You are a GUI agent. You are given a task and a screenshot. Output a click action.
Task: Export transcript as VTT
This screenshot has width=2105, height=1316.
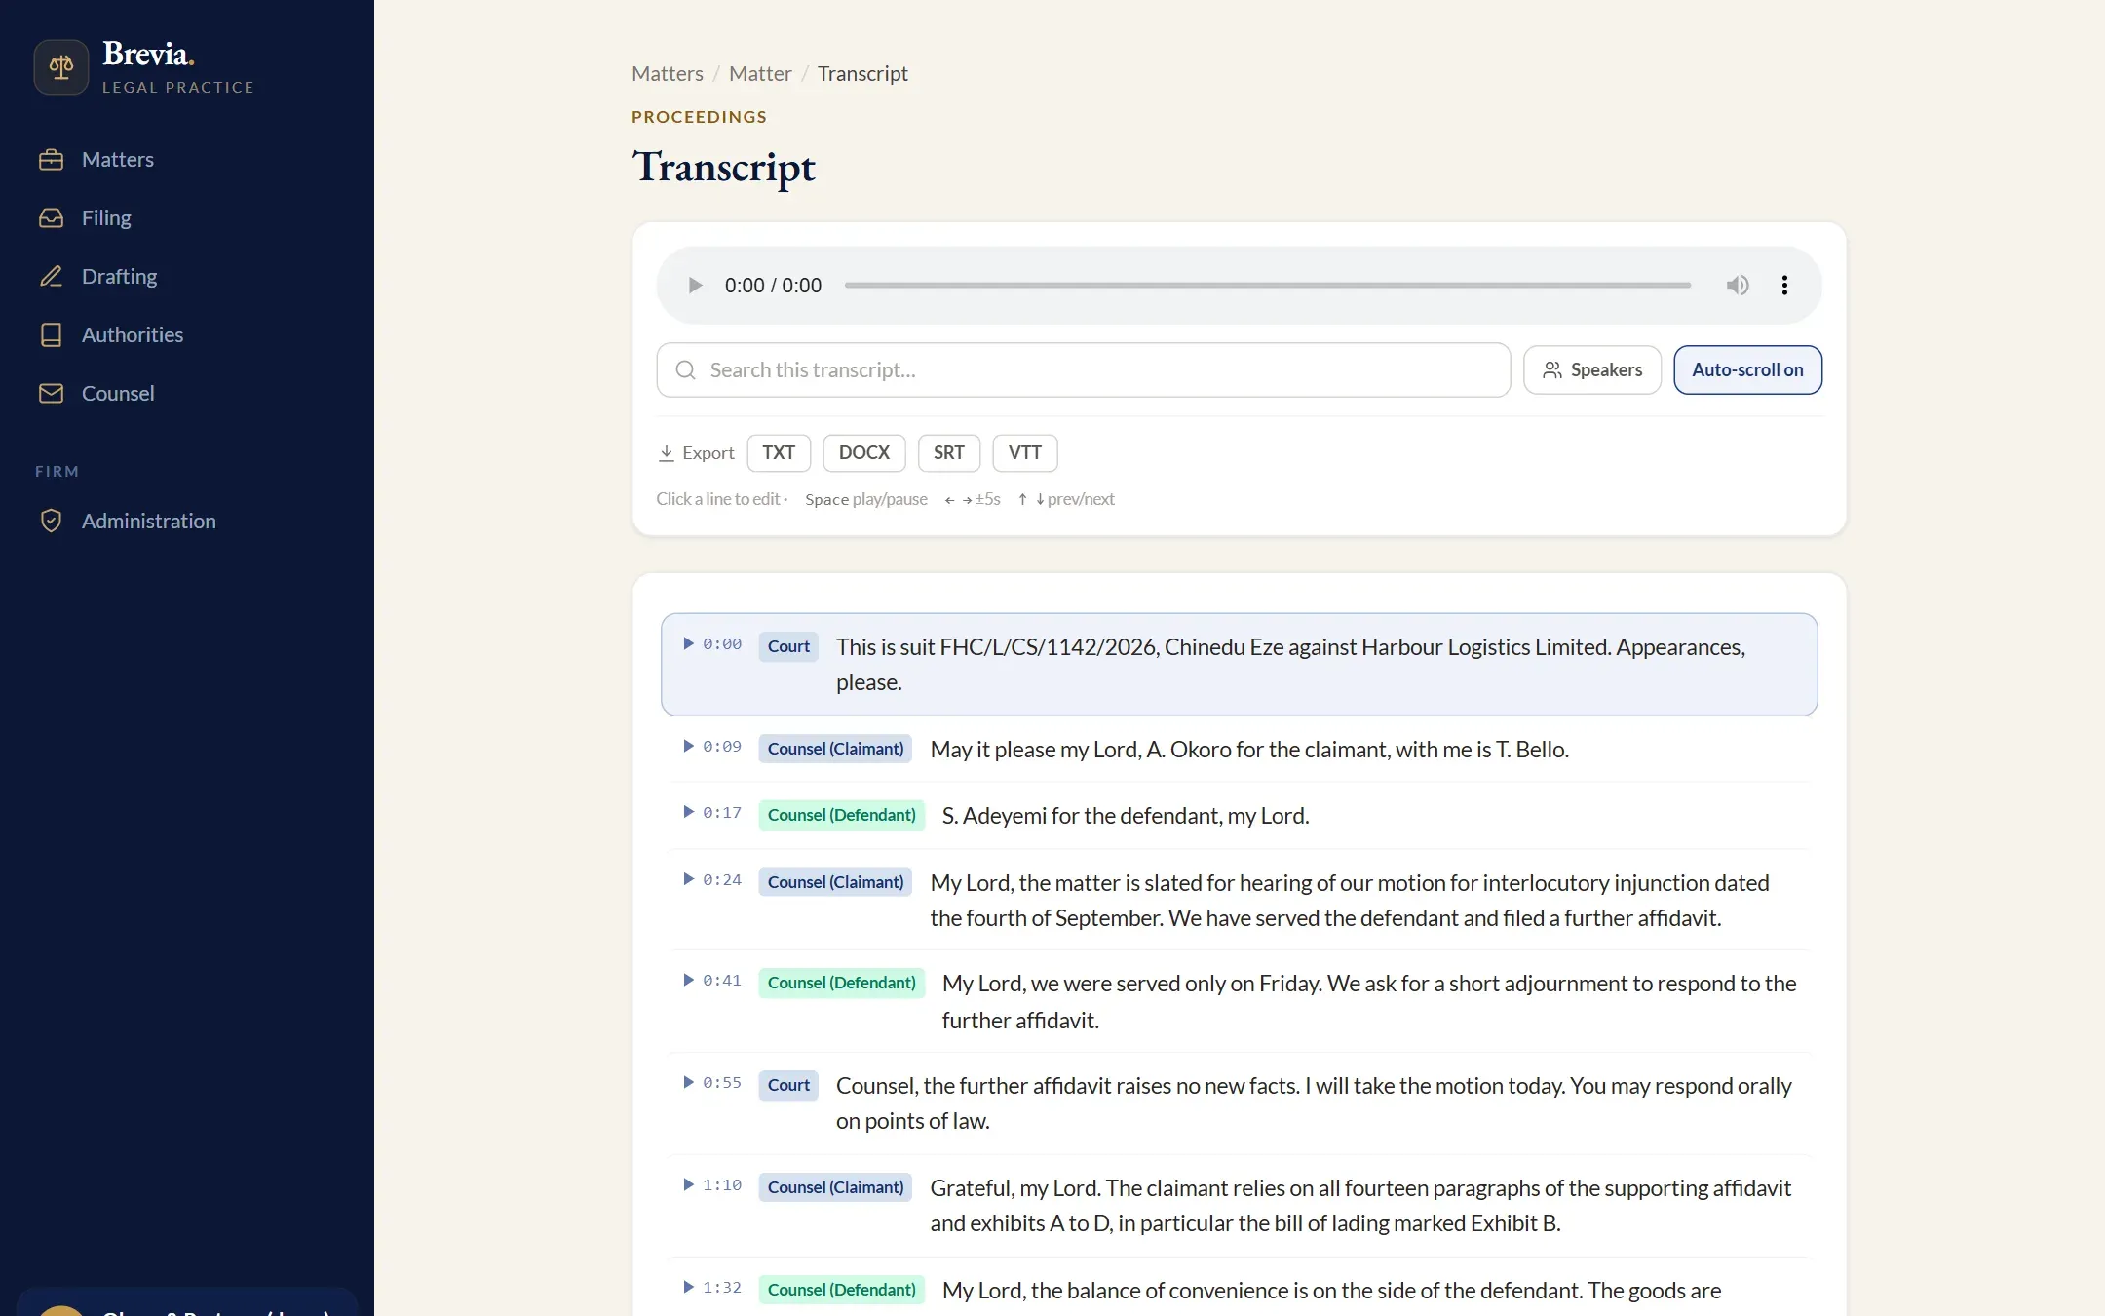pos(1025,453)
